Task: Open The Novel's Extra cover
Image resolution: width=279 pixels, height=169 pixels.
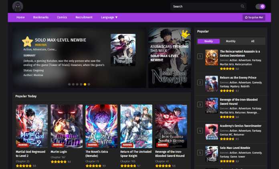Action: tap(101, 126)
